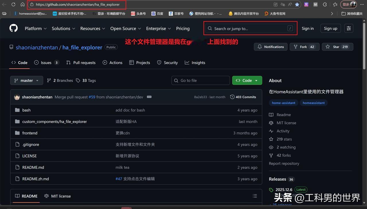Open the shaonianzhentan owner link
Screen dimensions: 367x209
pos(37,47)
